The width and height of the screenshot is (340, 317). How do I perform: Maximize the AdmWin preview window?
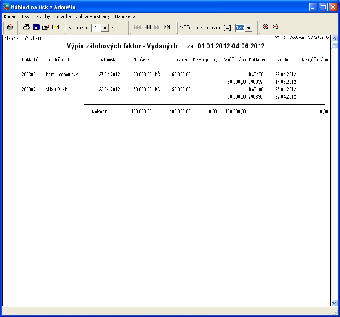[x=323, y=7]
